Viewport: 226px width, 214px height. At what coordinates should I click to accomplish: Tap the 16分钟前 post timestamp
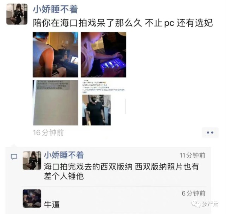point(49,133)
